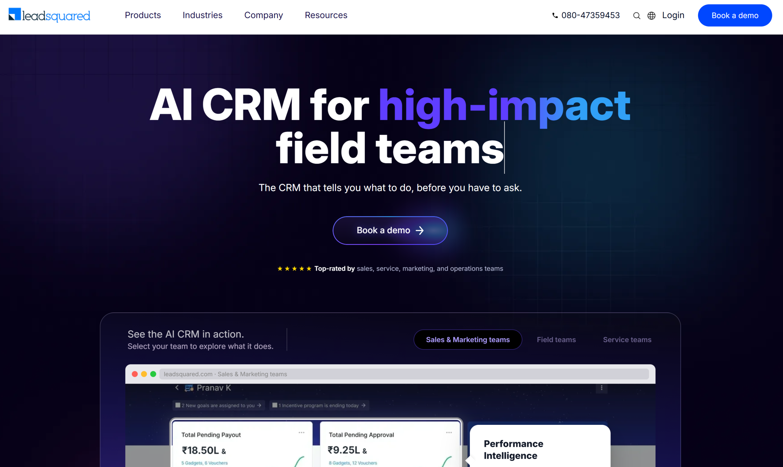The height and width of the screenshot is (467, 783).
Task: Click the yellow dot in the demo window
Action: point(144,374)
